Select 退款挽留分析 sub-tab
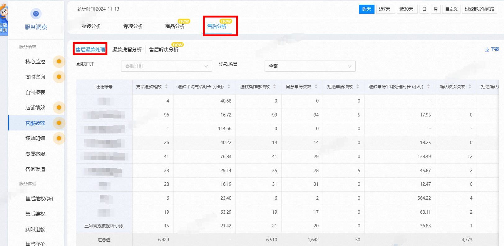The image size is (504, 246). (127, 50)
